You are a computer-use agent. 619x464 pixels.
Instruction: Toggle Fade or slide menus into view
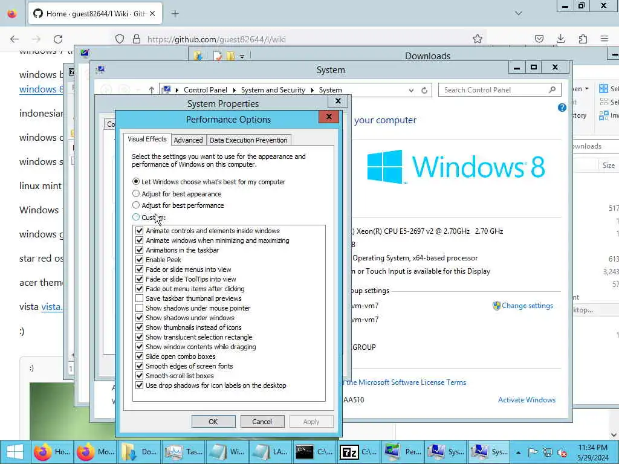[140, 269]
